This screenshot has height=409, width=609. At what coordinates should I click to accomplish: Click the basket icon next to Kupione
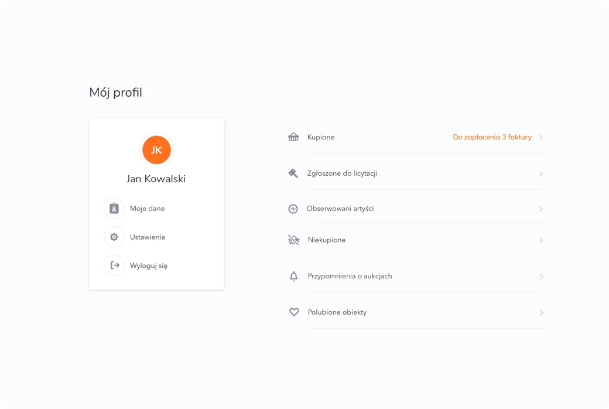pos(293,137)
